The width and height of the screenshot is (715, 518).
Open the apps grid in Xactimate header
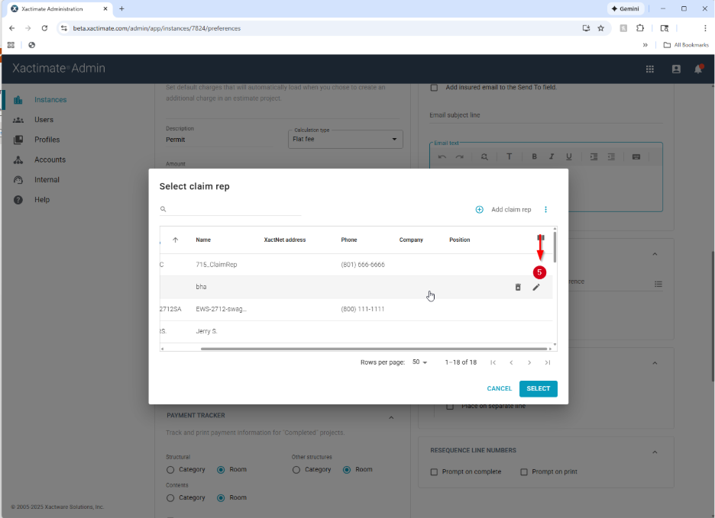[x=650, y=69]
